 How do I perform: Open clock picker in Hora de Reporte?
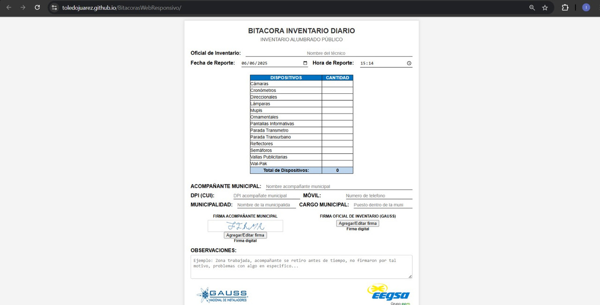point(409,63)
